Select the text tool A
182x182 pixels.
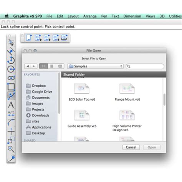tap(11, 105)
